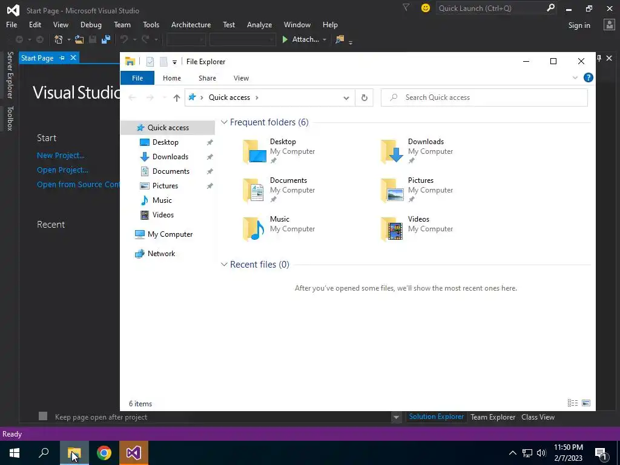Collapse the Recent files section

coord(224,264)
